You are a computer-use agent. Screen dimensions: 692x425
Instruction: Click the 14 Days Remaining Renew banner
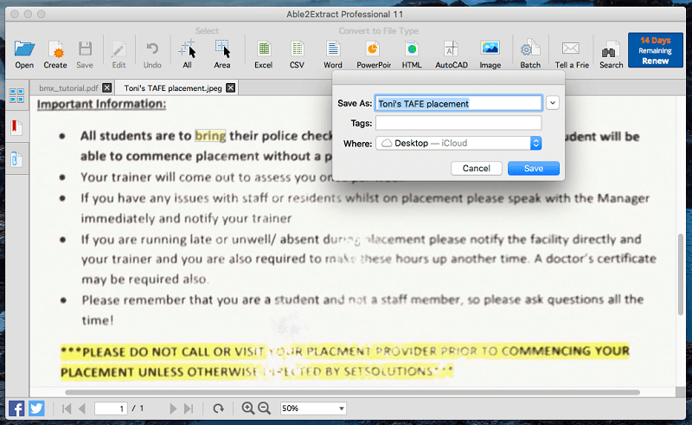pyautogui.click(x=656, y=50)
